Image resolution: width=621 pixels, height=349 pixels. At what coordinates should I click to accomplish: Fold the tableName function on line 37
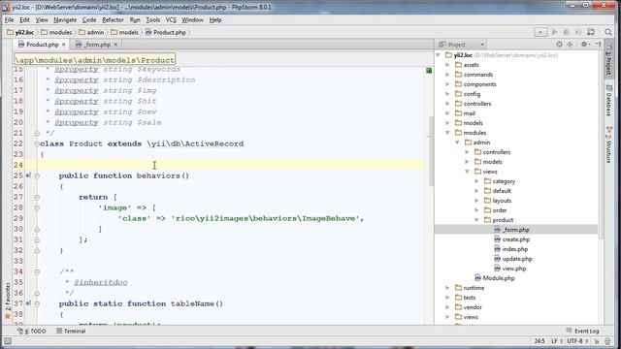tap(37, 303)
